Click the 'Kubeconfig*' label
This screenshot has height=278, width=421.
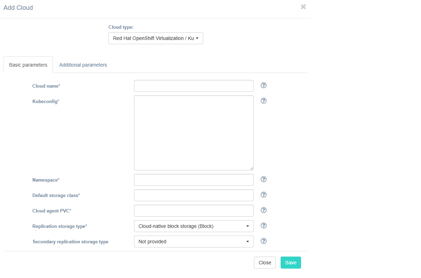tap(46, 101)
